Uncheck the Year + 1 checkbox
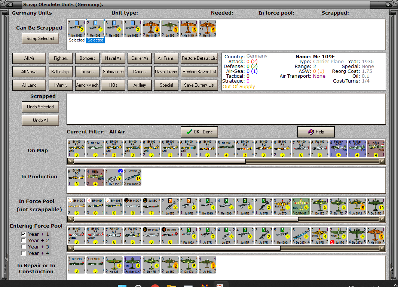Viewport: 398px width, 287px height. click(x=24, y=234)
